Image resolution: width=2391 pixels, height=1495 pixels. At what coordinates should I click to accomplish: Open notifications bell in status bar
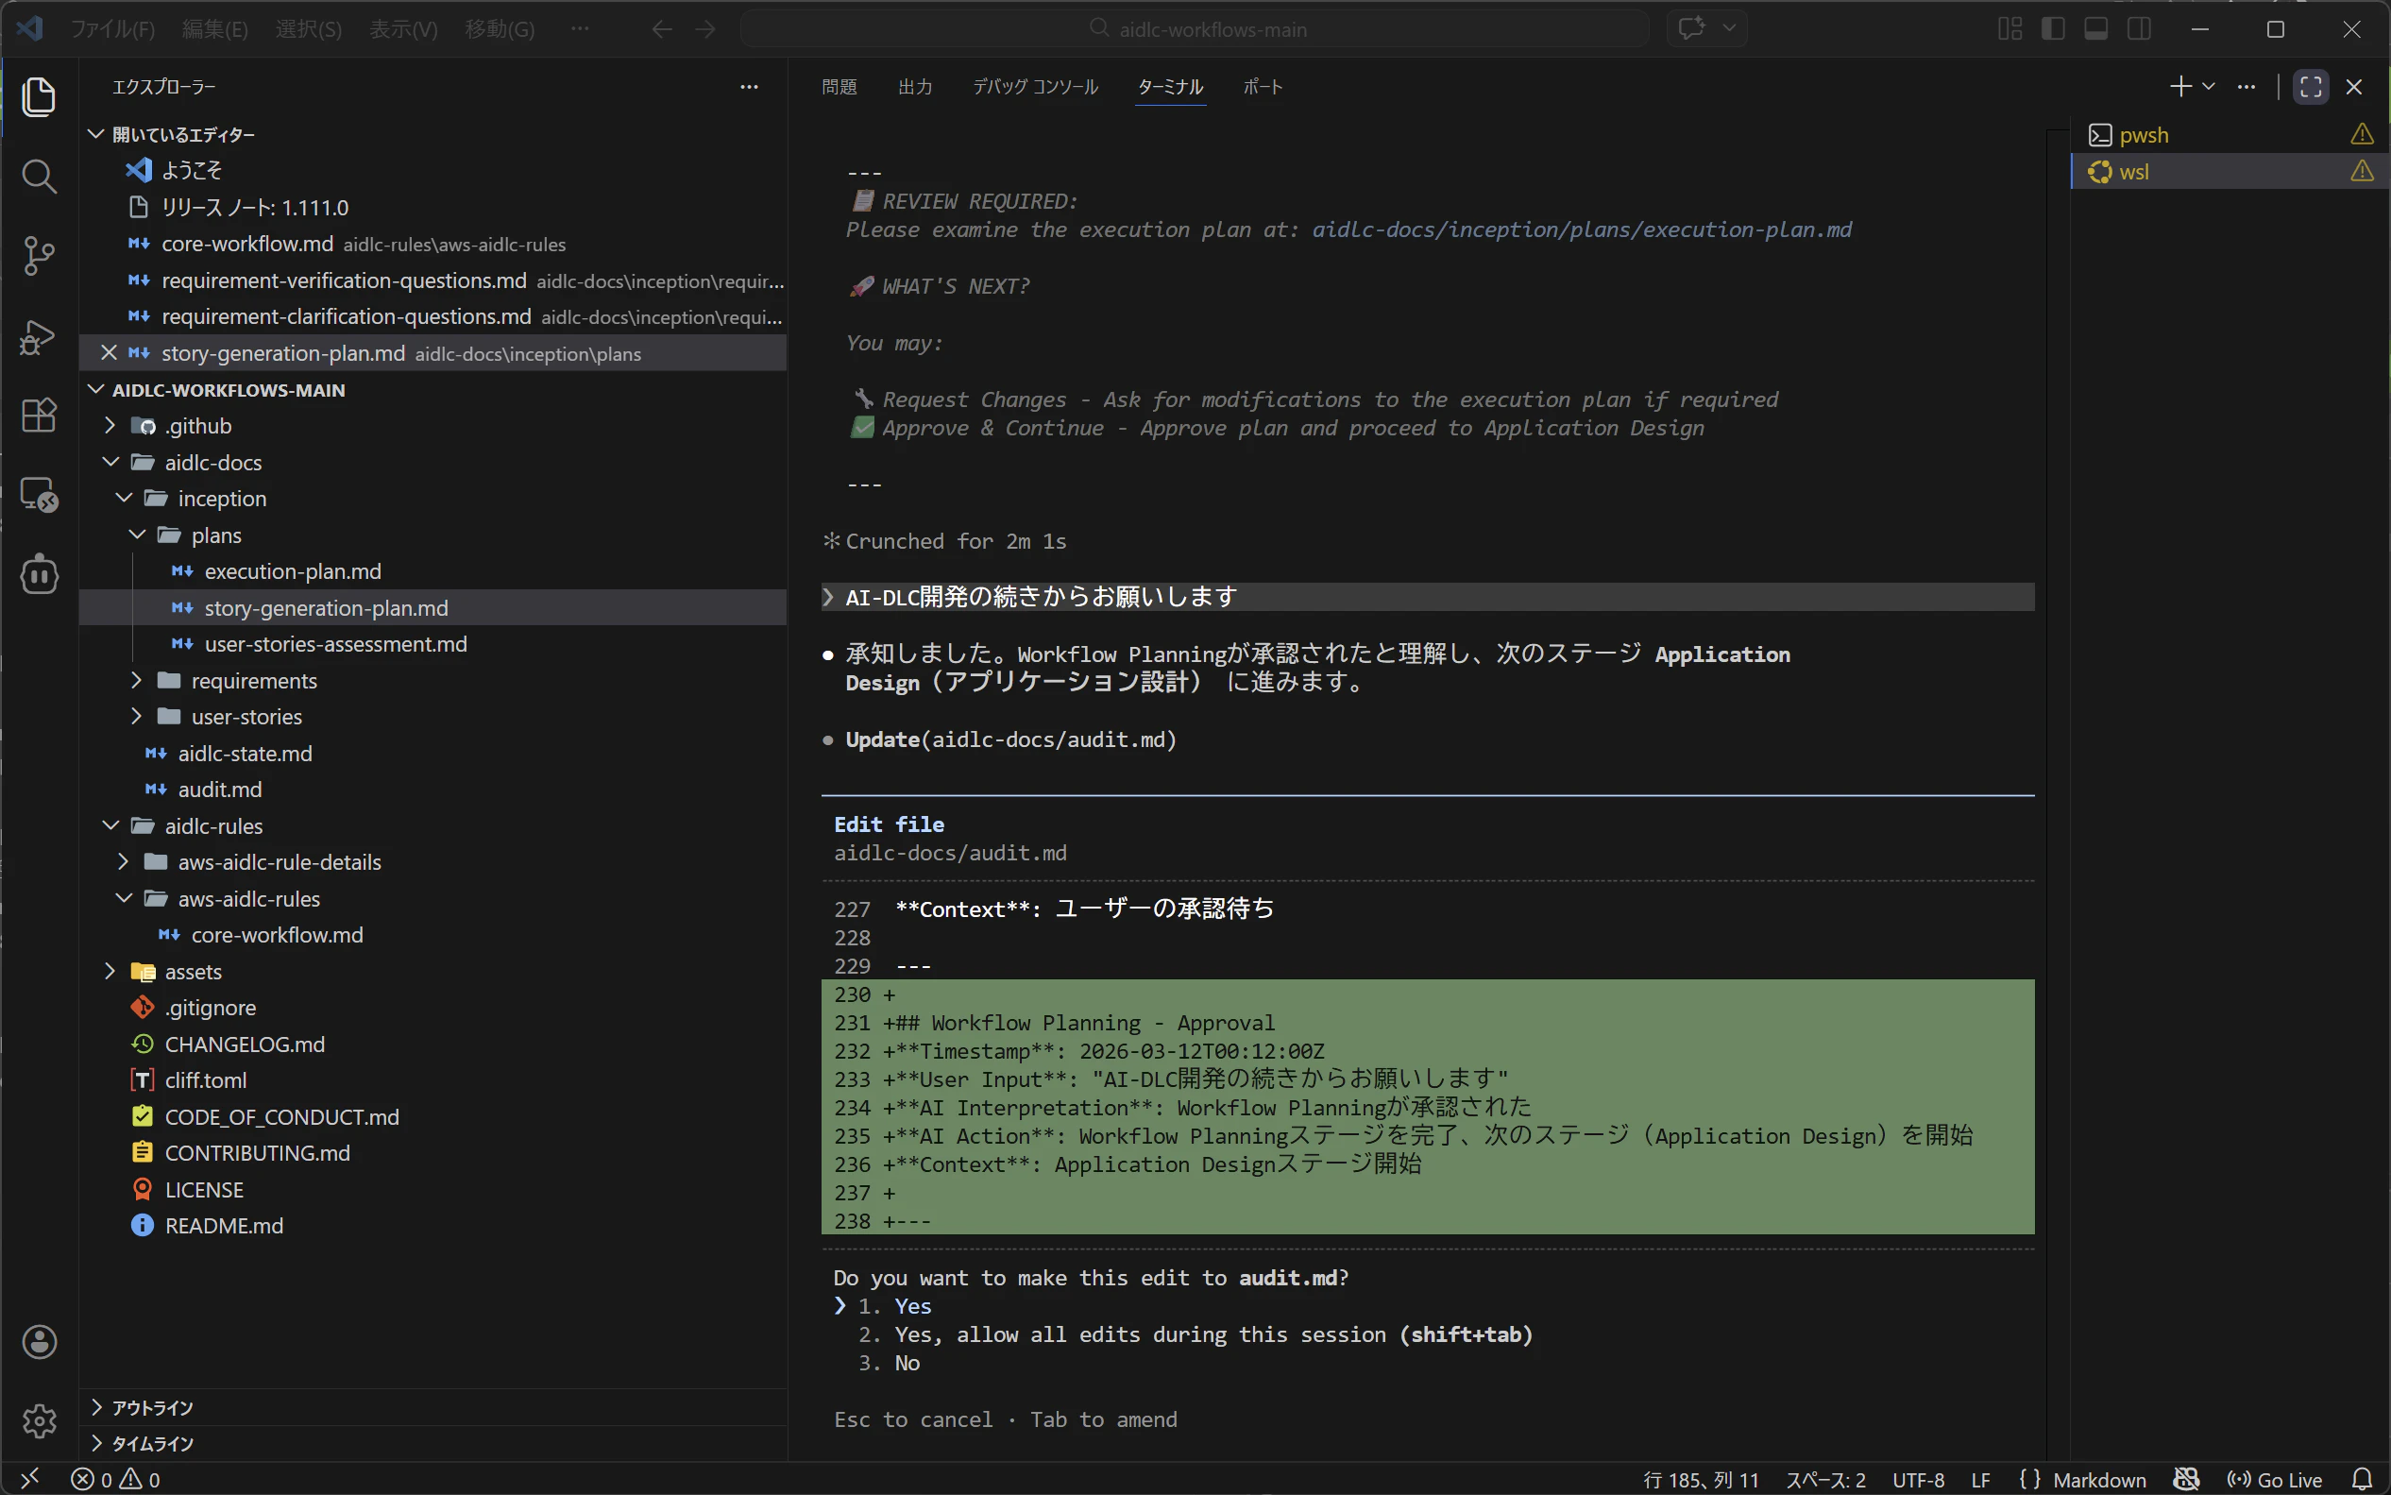coord(2362,1479)
